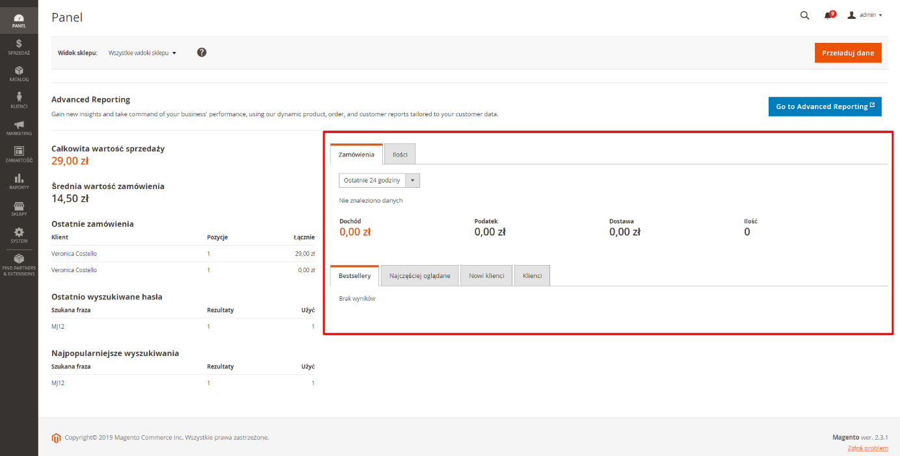
Task: Select the Bestsellery tab
Action: (x=354, y=275)
